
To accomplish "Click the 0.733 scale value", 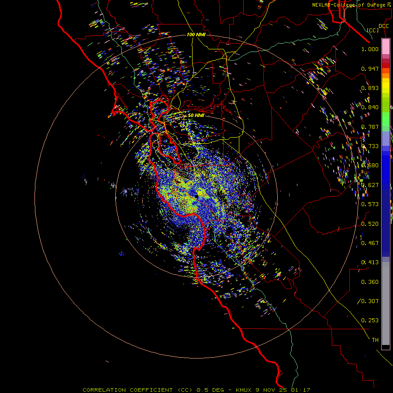I will 370,146.
